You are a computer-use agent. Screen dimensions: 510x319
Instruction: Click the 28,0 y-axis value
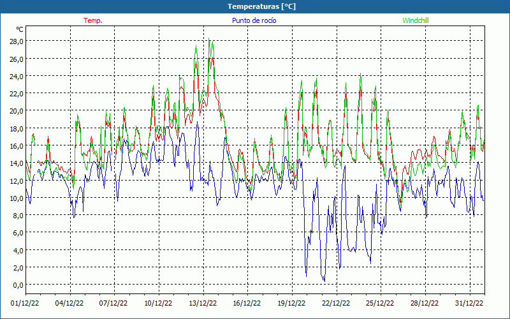pyautogui.click(x=17, y=41)
